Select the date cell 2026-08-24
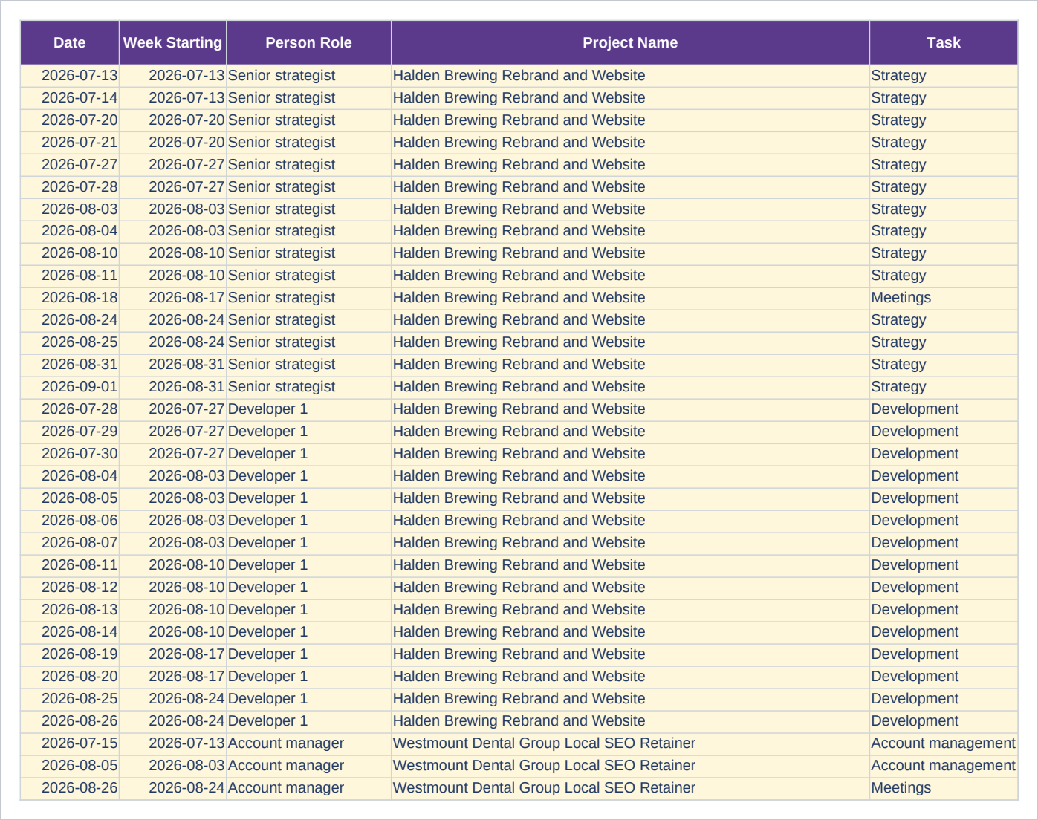This screenshot has width=1038, height=820. pyautogui.click(x=70, y=320)
